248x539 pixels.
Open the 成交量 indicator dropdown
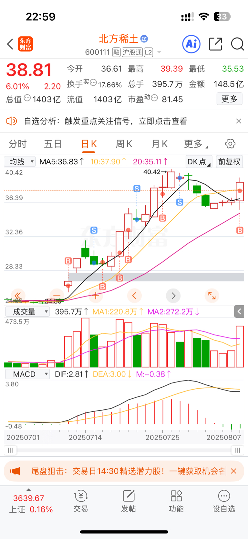27,312
